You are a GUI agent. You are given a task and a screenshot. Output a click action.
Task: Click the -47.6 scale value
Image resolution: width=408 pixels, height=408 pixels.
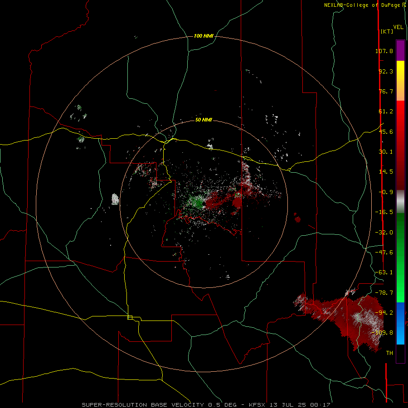pyautogui.click(x=384, y=253)
